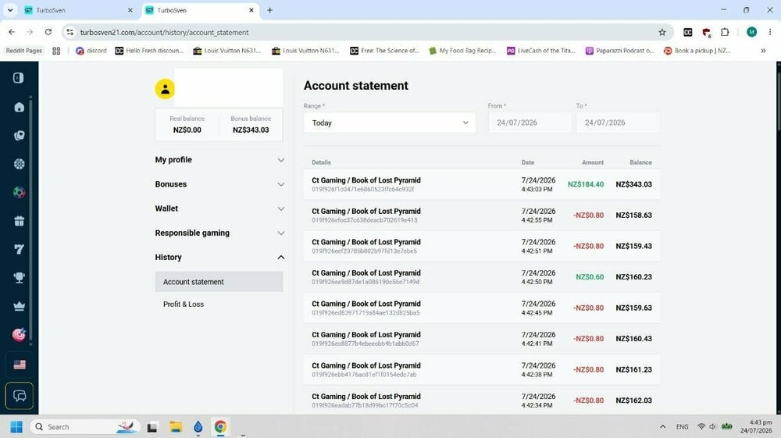Expand the Responsible gaming section
Viewport: 781px width, 438px height.
click(219, 233)
